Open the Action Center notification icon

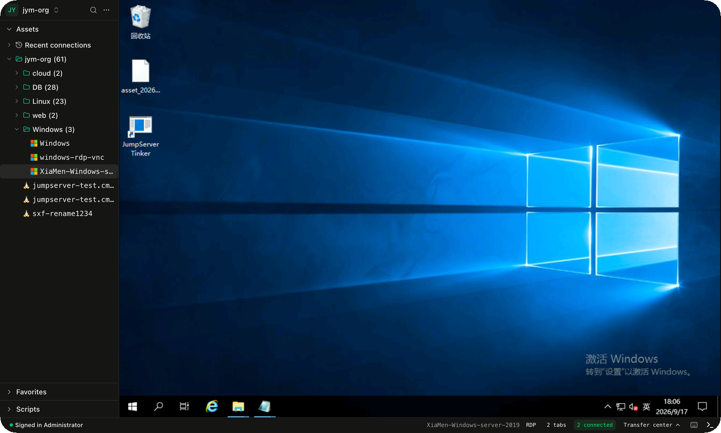(702, 407)
